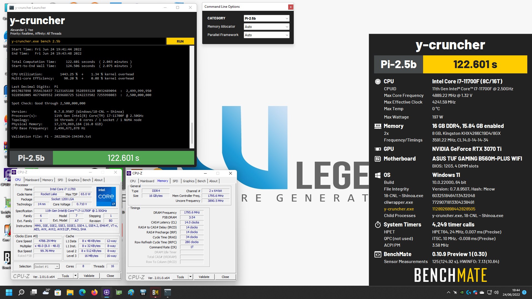
Task: Switch to CPU-Z taskbar icon
Action: click(107, 292)
